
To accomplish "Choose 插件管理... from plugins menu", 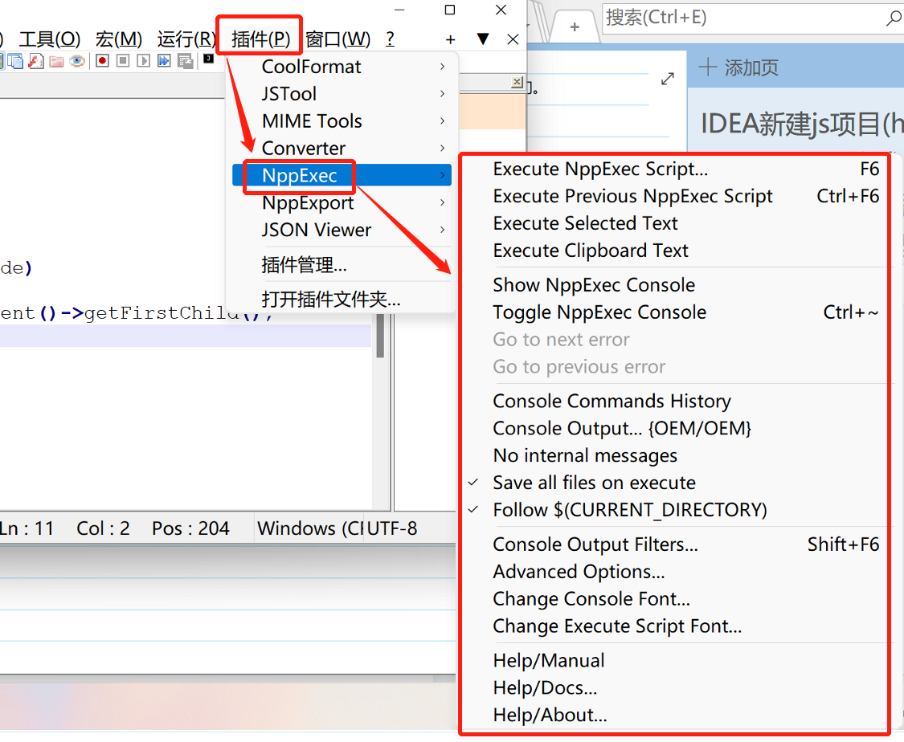I will pyautogui.click(x=304, y=264).
